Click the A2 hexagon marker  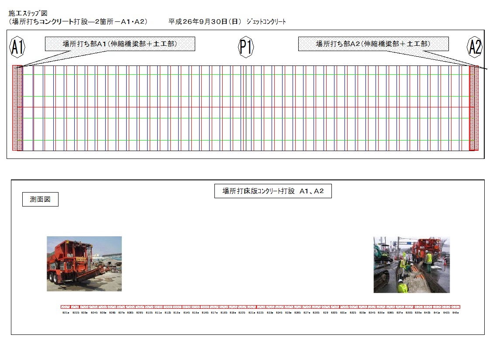(474, 47)
